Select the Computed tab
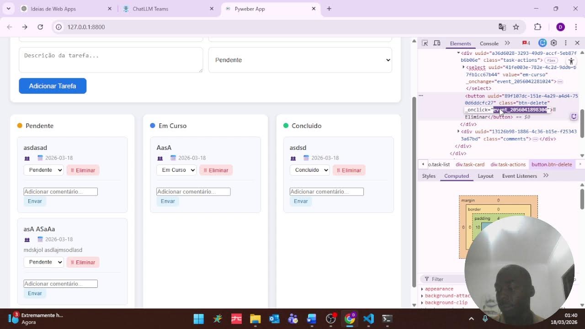585x329 pixels. pos(457,176)
